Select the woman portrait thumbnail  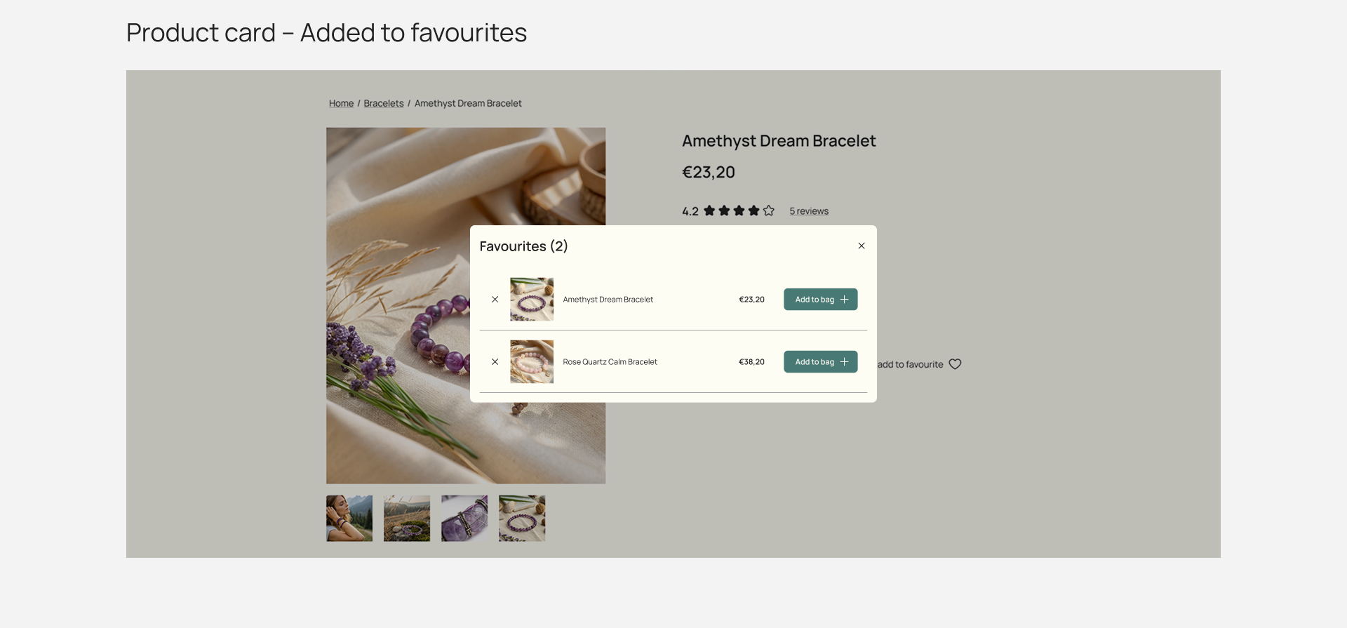pos(349,519)
